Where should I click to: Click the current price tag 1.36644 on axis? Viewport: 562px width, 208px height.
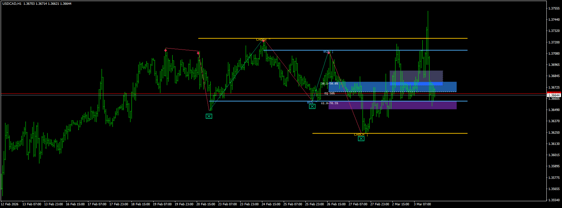pos(554,95)
